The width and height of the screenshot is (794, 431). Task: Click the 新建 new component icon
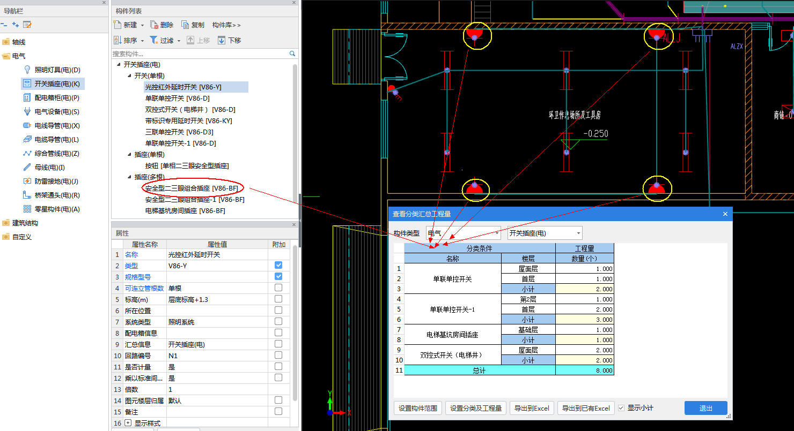coord(118,25)
